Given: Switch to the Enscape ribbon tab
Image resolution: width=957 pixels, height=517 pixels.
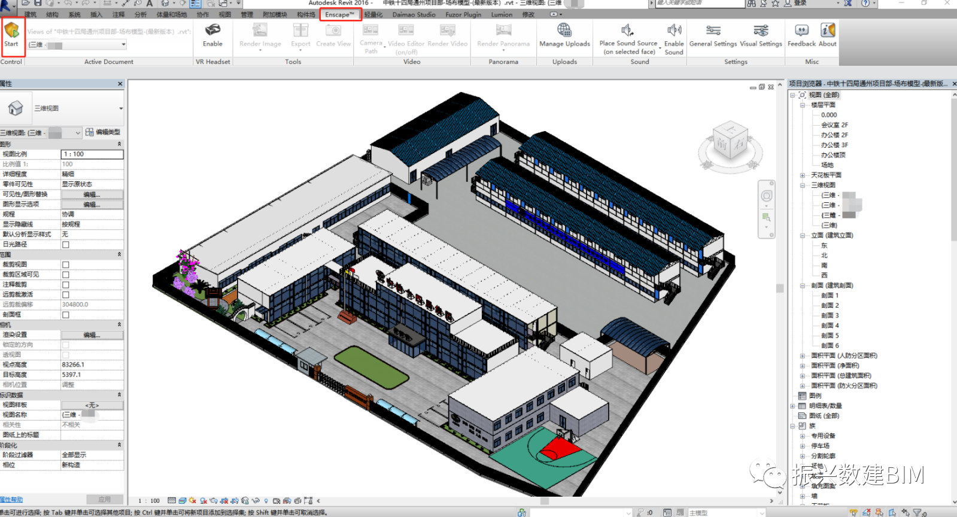Looking at the screenshot, I should (339, 14).
